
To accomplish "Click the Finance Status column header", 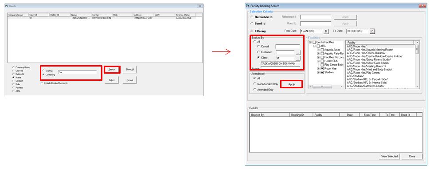I will pyautogui.click(x=186, y=15).
